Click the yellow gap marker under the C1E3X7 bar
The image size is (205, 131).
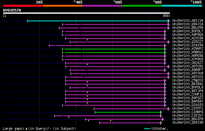point(69,117)
